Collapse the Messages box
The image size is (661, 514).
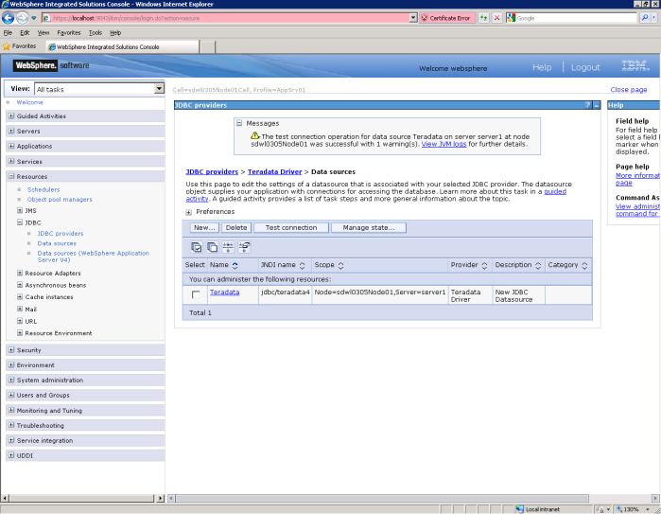tap(239, 123)
